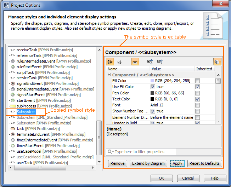Viewport: 231px width, 187px height.
Task: Select Subsystem [BPMN Profile.mdzip] style
Action: (x=44, y=123)
